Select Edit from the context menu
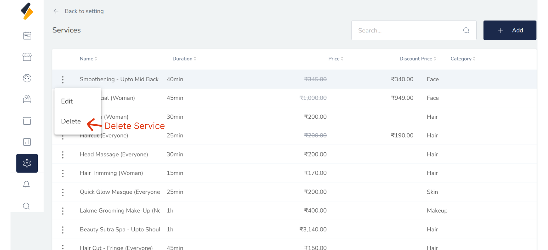Viewport: 548px width, 250px height. (67, 101)
